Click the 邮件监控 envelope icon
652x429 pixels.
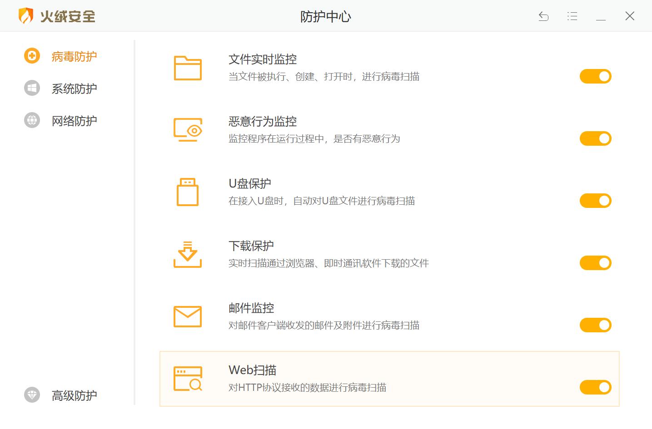tap(187, 316)
